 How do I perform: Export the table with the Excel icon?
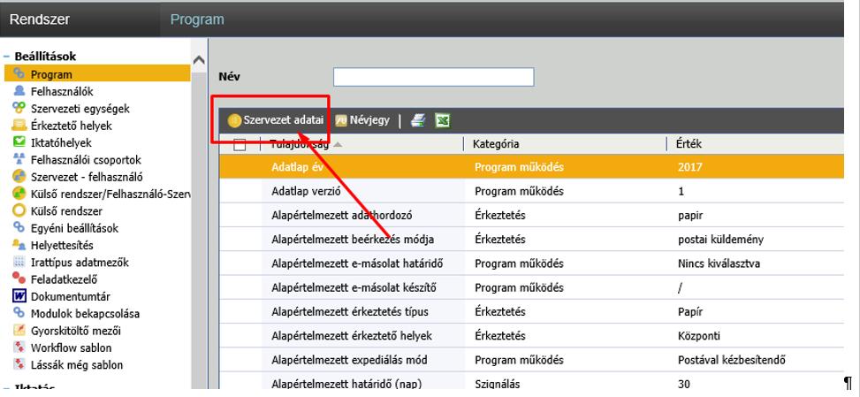pos(442,120)
